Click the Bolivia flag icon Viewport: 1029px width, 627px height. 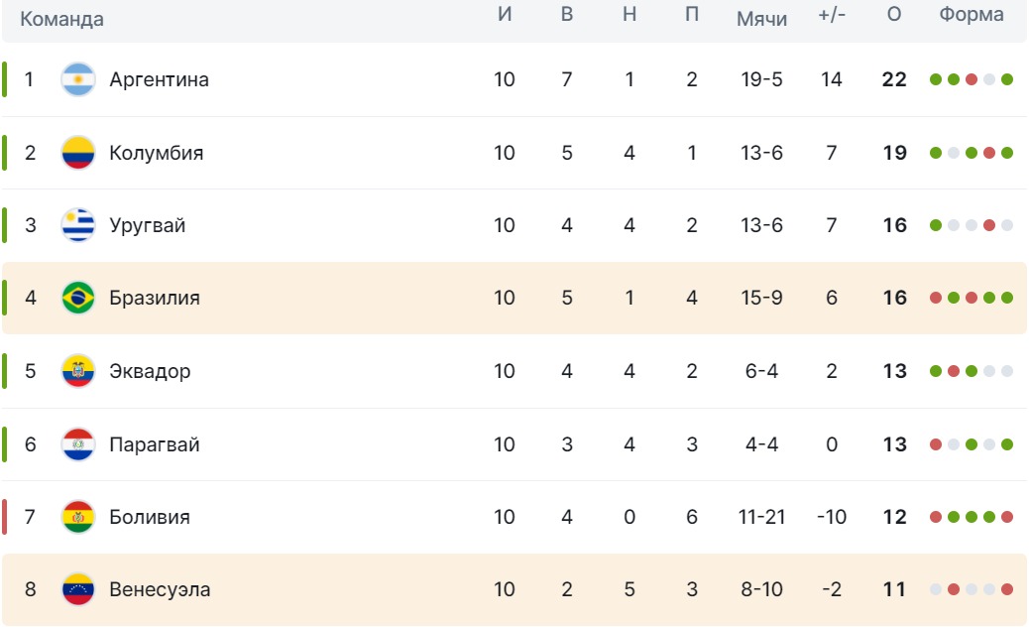77,517
